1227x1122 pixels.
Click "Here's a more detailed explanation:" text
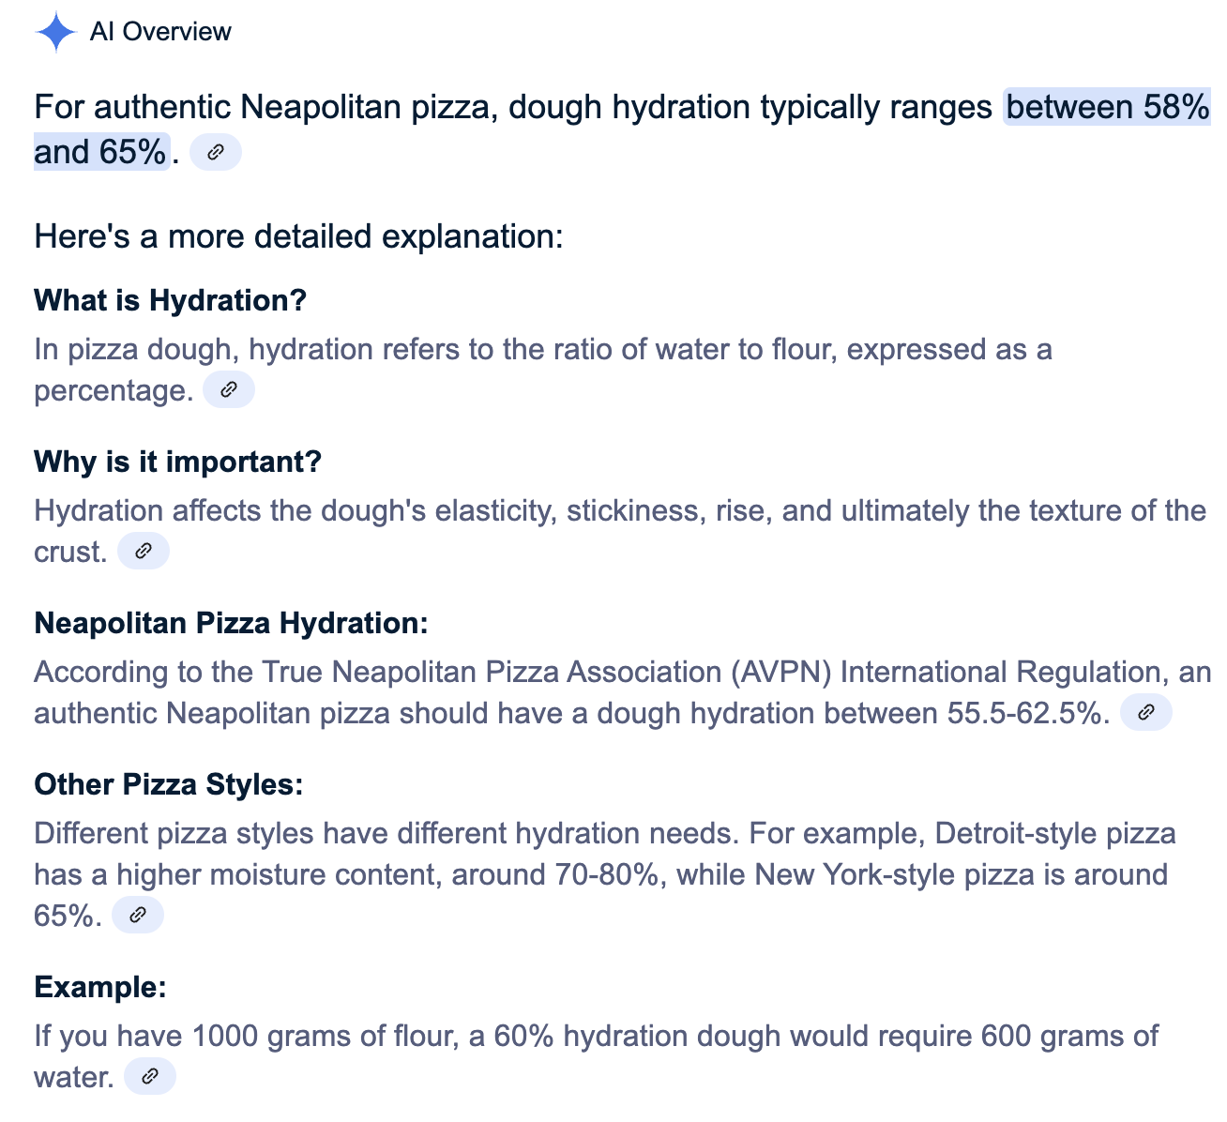tap(298, 236)
